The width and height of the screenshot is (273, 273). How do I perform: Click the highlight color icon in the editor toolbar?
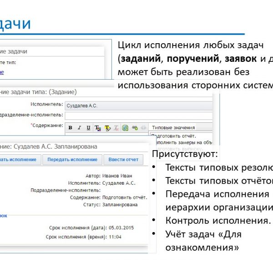107,128
